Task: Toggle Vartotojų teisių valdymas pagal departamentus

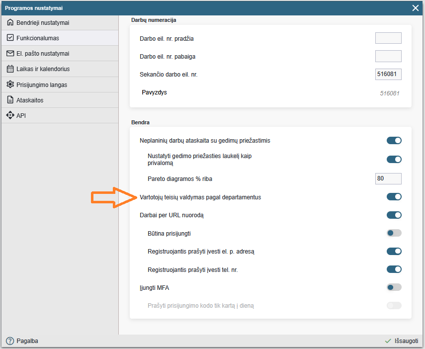Action: click(394, 197)
